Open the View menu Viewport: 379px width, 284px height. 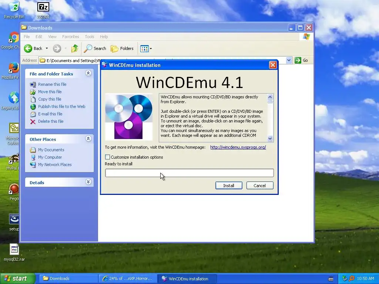coord(52,37)
